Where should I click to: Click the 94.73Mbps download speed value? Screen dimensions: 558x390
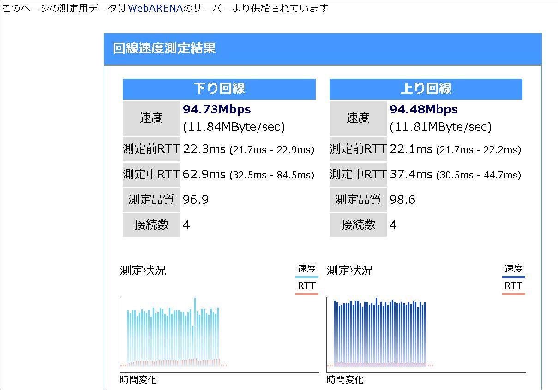click(217, 109)
